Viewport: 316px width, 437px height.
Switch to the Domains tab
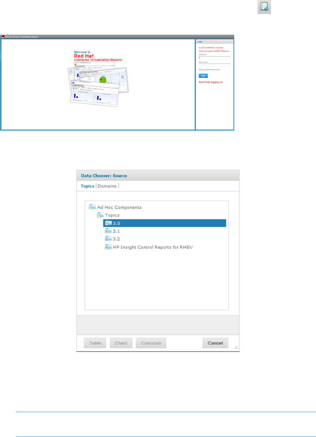click(107, 186)
